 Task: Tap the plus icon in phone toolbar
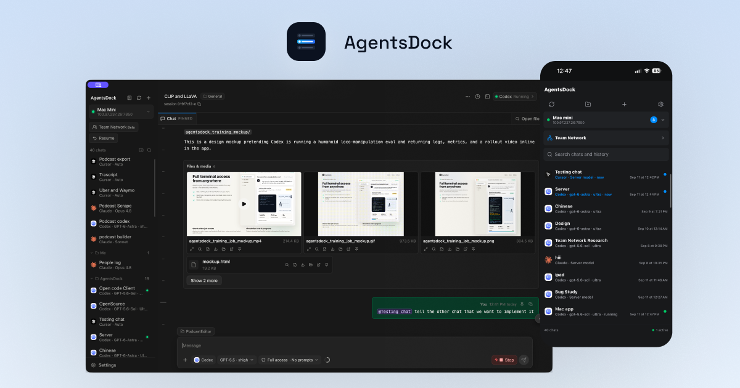(624, 104)
